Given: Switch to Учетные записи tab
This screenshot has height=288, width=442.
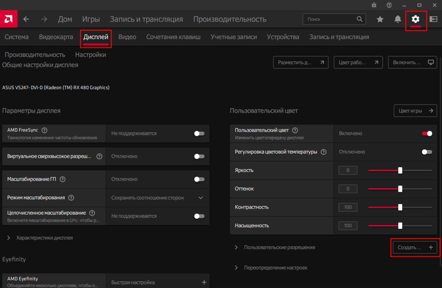Looking at the screenshot, I should [234, 37].
